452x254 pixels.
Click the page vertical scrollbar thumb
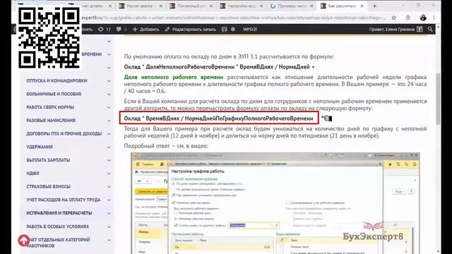(x=439, y=99)
